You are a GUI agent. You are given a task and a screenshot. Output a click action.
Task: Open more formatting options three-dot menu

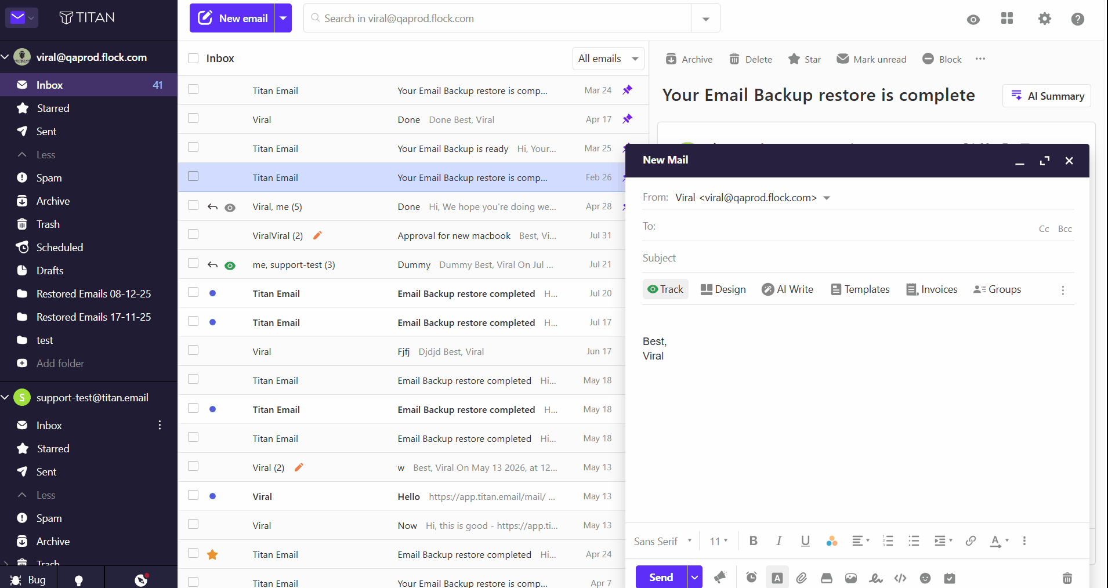click(1024, 541)
